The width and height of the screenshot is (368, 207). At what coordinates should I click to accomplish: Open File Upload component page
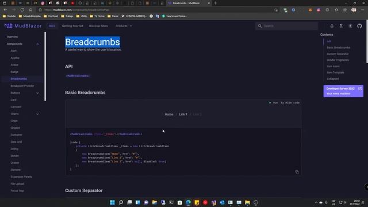pyautogui.click(x=17, y=184)
